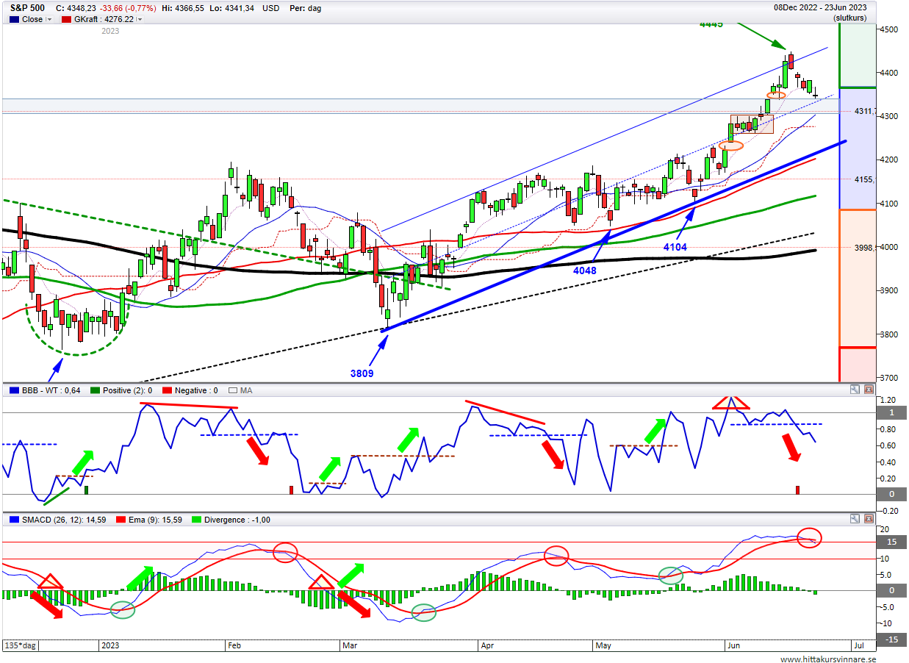Click the date range 08Dec 2022 - 23Jun 2023
The height and width of the screenshot is (663, 909).
pos(820,7)
